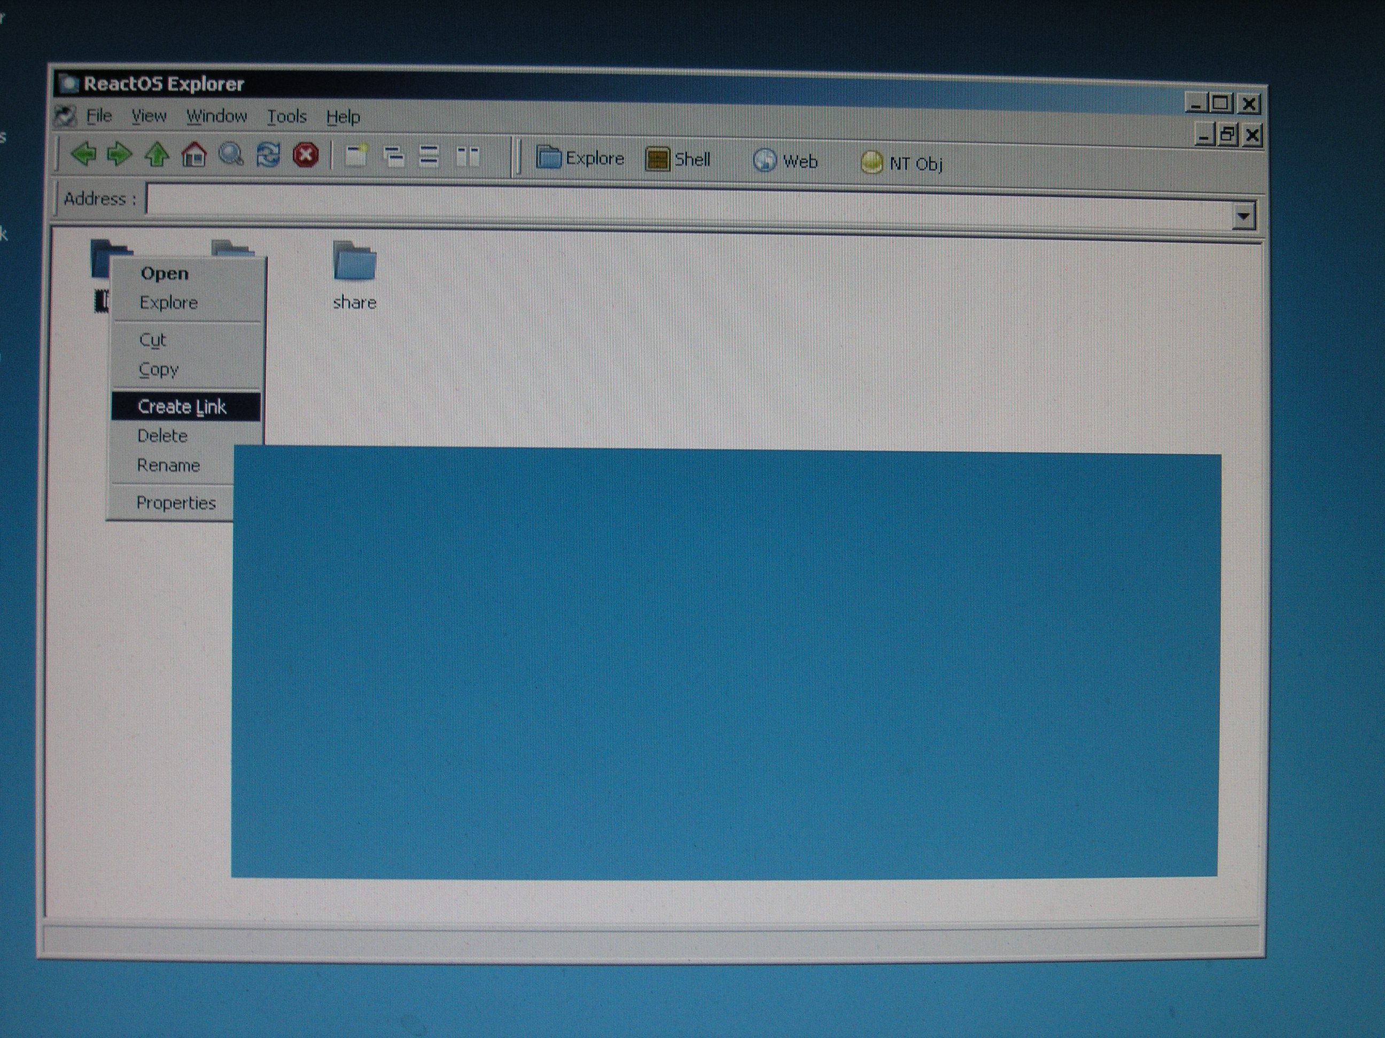Open the share folder
Image resolution: width=1385 pixels, height=1038 pixels.
click(354, 261)
